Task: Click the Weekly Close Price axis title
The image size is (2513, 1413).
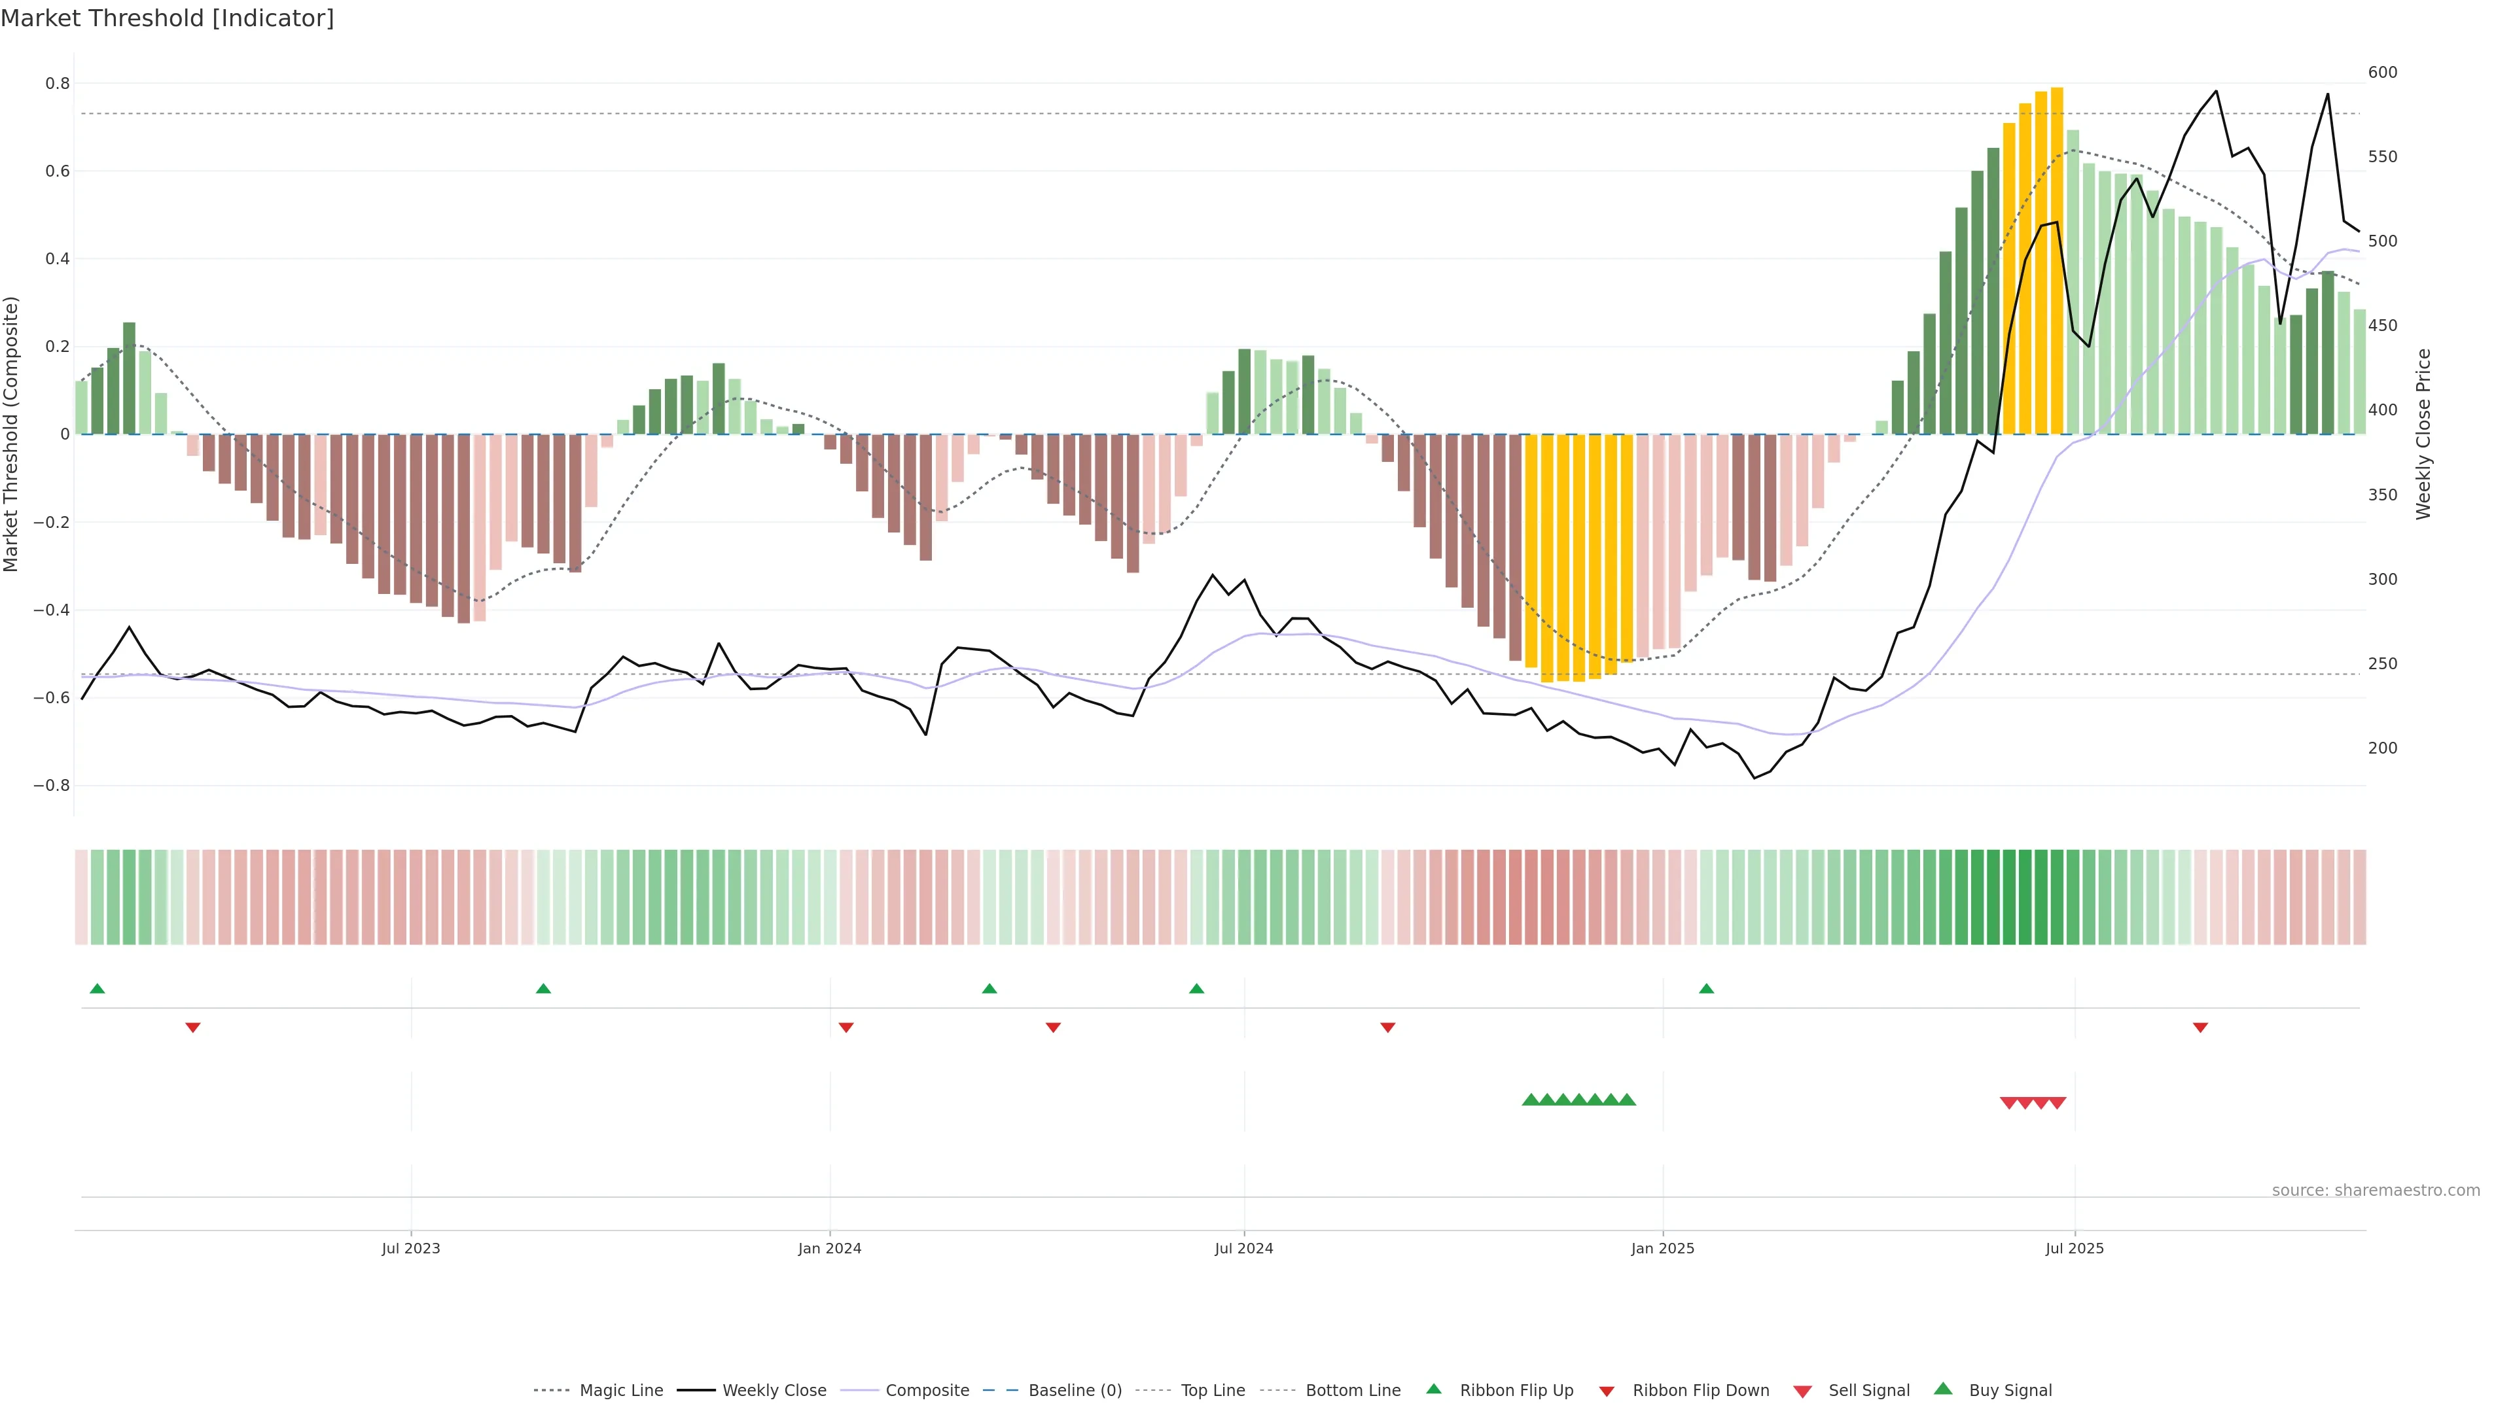Action: 2424,434
